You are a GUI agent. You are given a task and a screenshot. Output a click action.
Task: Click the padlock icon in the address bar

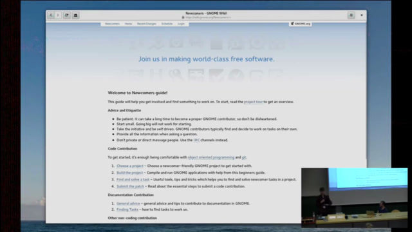pyautogui.click(x=183, y=17)
